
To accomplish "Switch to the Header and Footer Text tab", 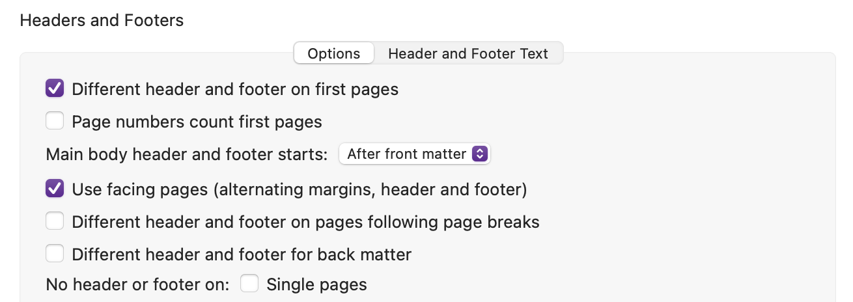I will (468, 53).
